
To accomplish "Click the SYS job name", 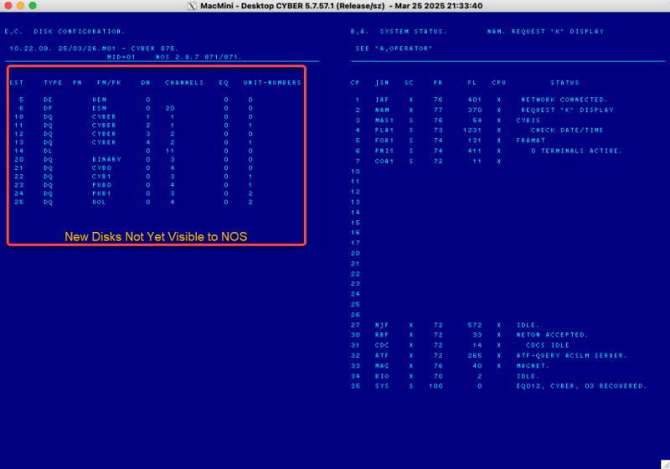I will 382,386.
